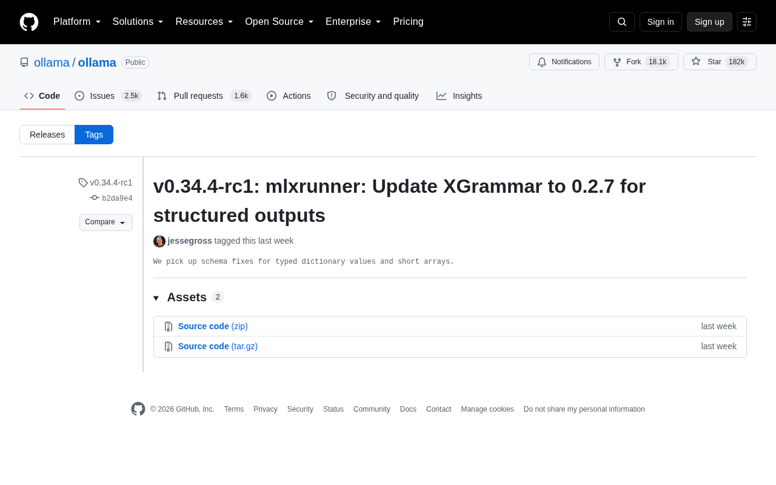Viewport: 776px width, 485px height.
Task: Switch to the Issues tab
Action: (x=109, y=96)
